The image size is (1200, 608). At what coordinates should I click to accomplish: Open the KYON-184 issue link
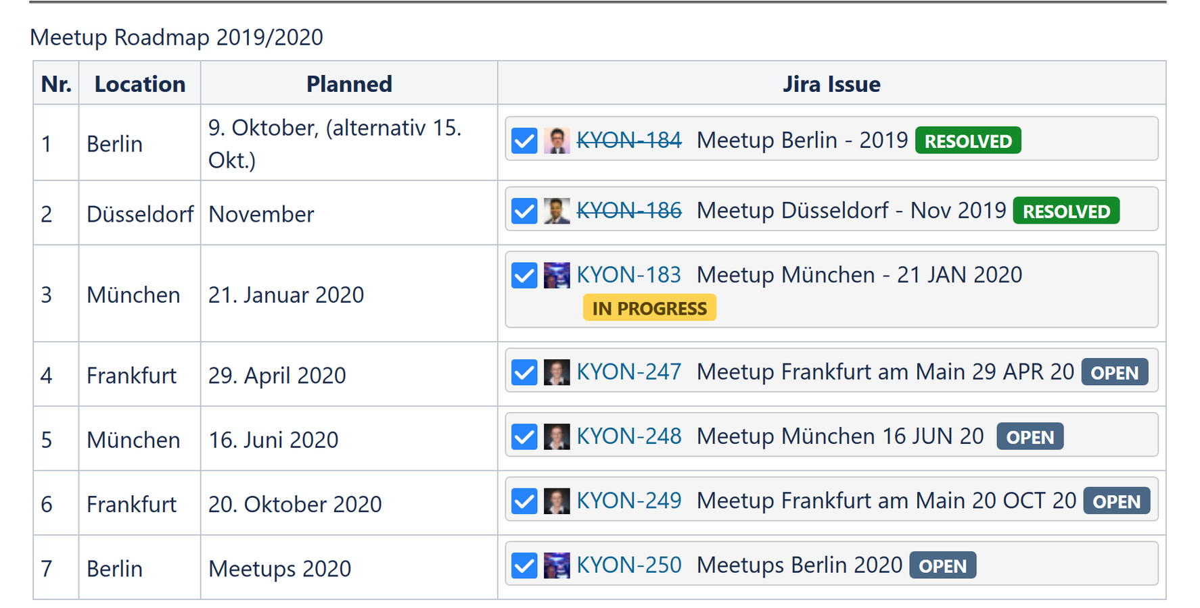[629, 141]
